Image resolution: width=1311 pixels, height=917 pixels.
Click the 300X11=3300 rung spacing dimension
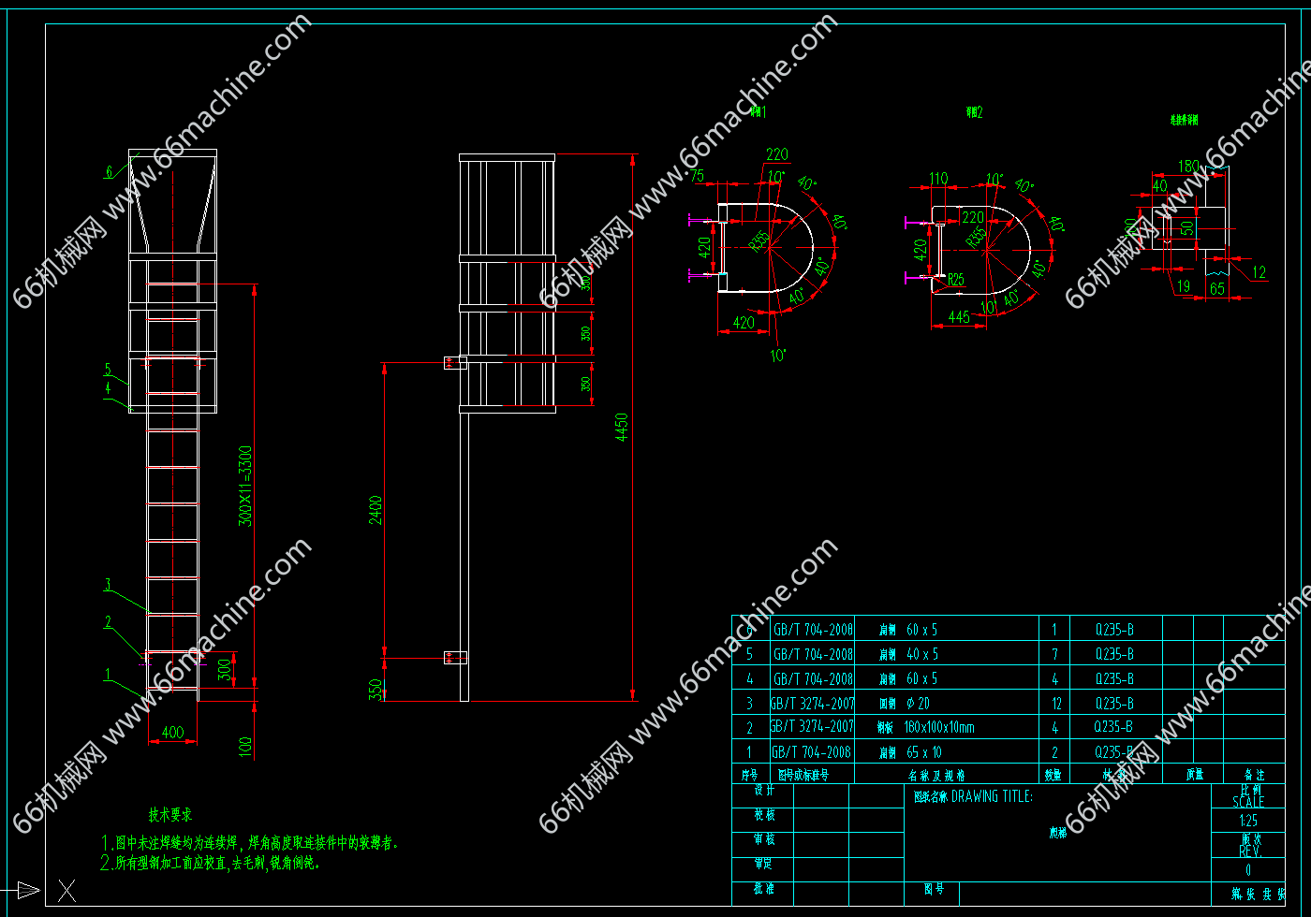coord(245,487)
